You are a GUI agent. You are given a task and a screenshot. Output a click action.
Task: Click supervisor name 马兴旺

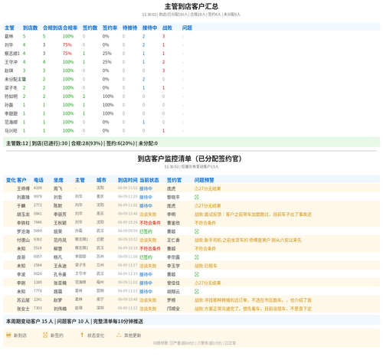11,131
